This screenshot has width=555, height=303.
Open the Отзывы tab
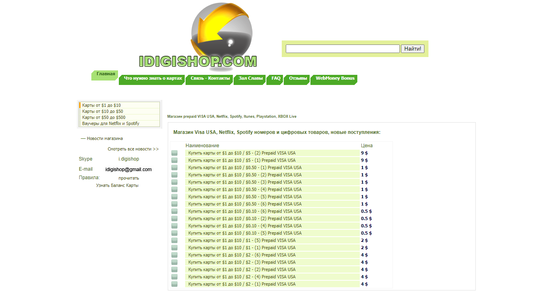(298, 79)
